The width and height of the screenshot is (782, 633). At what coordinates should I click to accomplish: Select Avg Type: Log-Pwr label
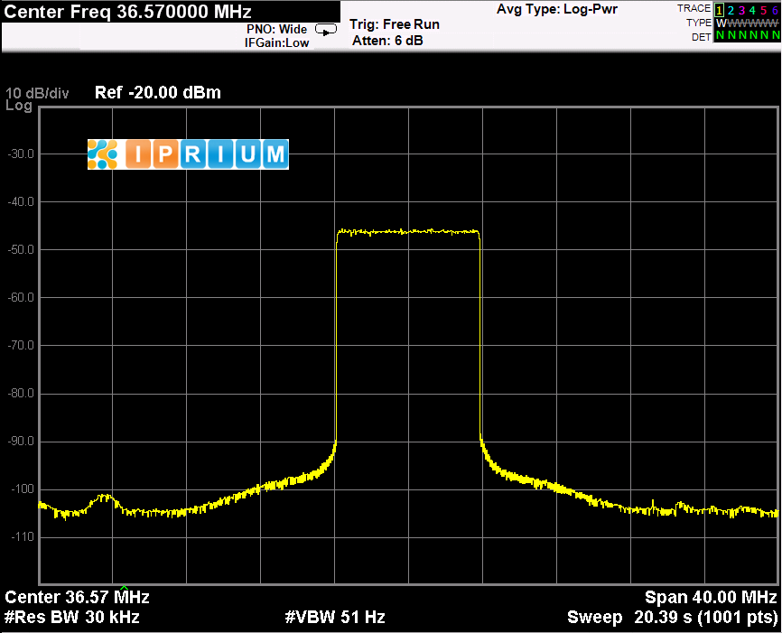(x=557, y=9)
